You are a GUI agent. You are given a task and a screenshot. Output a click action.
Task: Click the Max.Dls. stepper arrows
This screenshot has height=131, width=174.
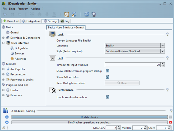pos(145,128)
